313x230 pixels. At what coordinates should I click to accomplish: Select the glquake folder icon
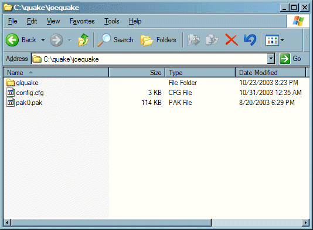(11, 82)
